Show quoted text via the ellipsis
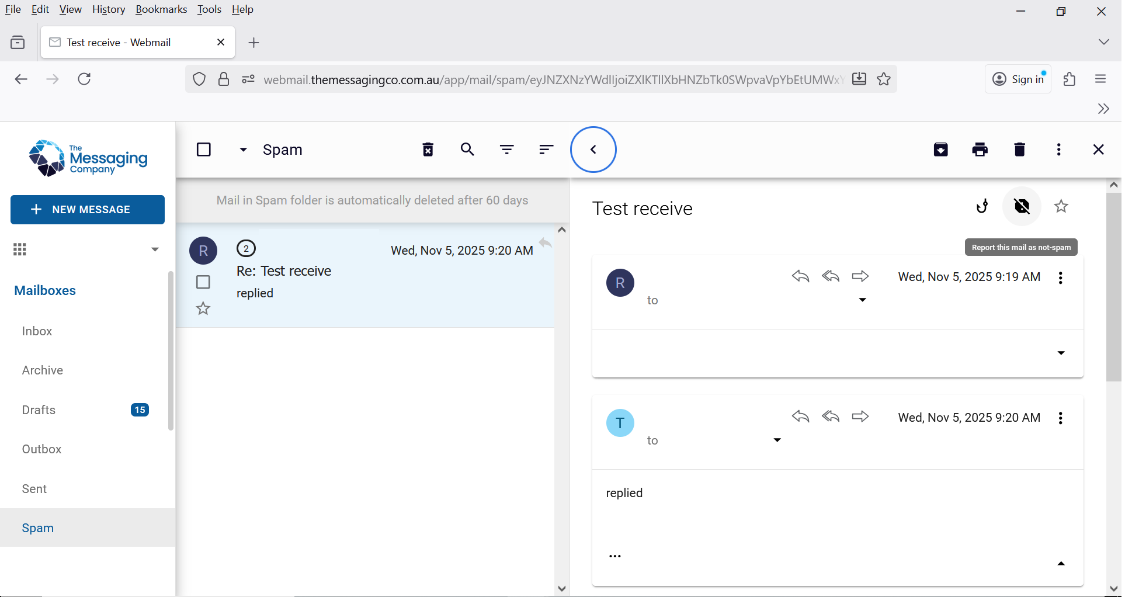The height and width of the screenshot is (597, 1125). point(615,556)
